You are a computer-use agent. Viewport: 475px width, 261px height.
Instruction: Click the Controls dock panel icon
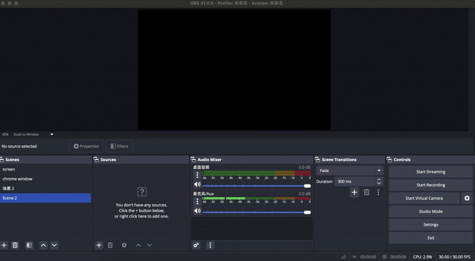pyautogui.click(x=389, y=159)
